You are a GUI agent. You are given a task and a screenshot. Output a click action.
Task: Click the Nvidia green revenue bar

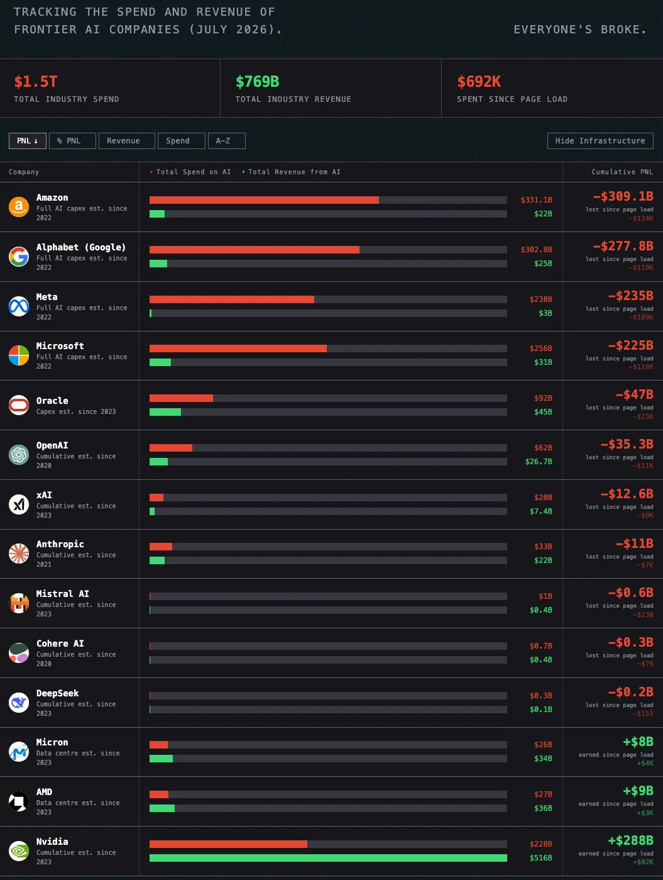coord(328,858)
